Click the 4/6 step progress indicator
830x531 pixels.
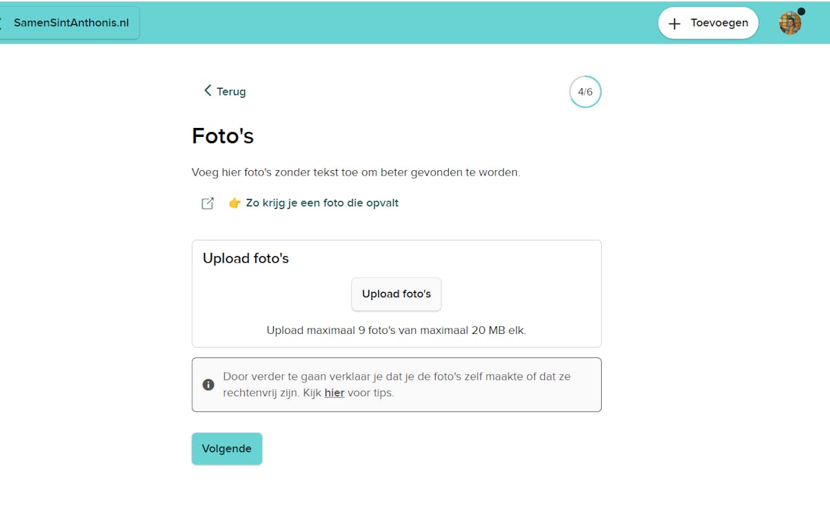click(x=585, y=92)
